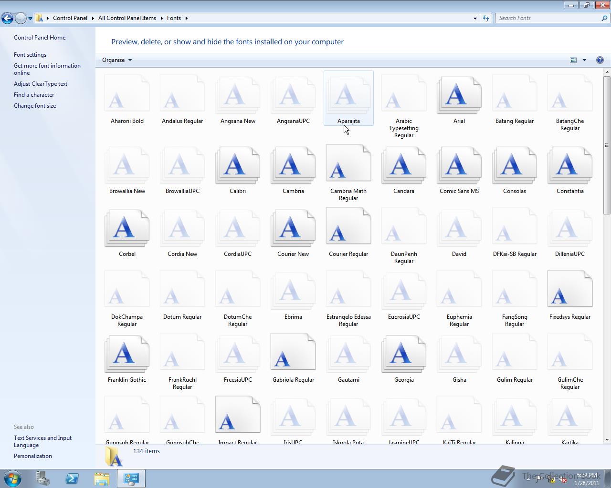Image resolution: width=611 pixels, height=488 pixels.
Task: Open Windows Explorer from taskbar
Action: pos(102,478)
